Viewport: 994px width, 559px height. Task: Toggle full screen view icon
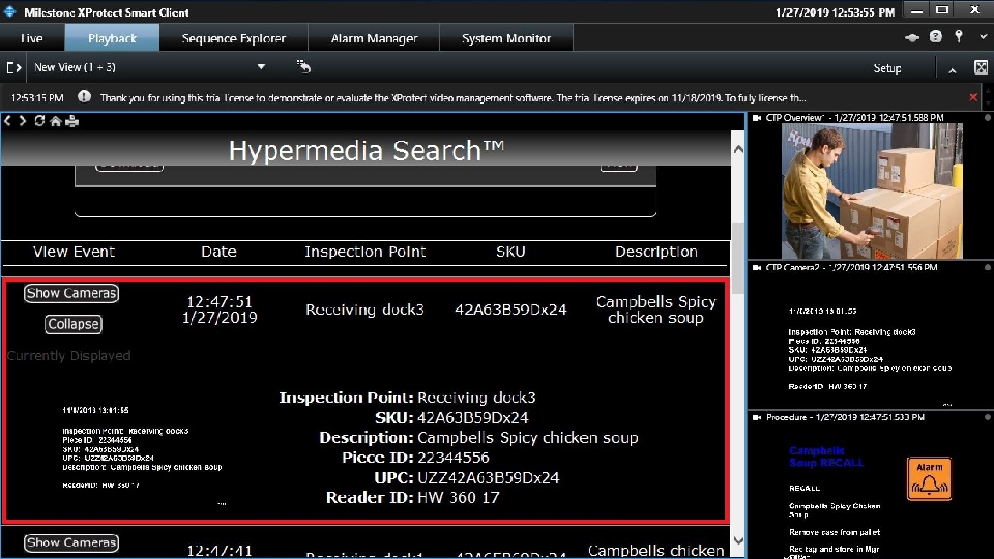[x=981, y=67]
